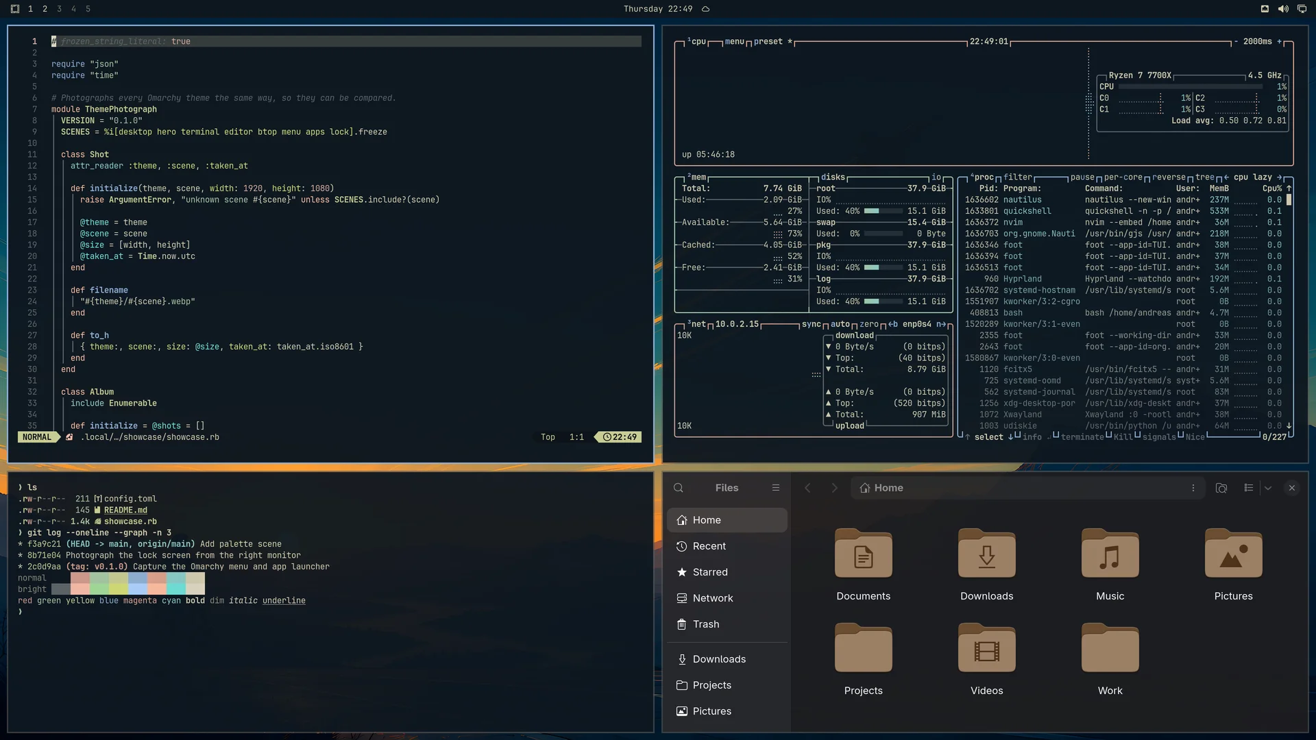The height and width of the screenshot is (740, 1316).
Task: Select Home in the Files sidebar
Action: click(x=727, y=520)
